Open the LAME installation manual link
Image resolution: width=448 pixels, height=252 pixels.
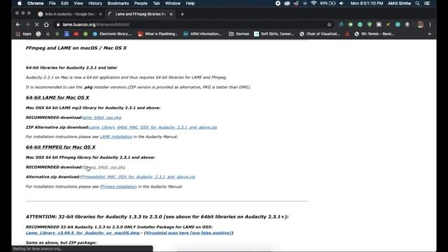coord(116,137)
